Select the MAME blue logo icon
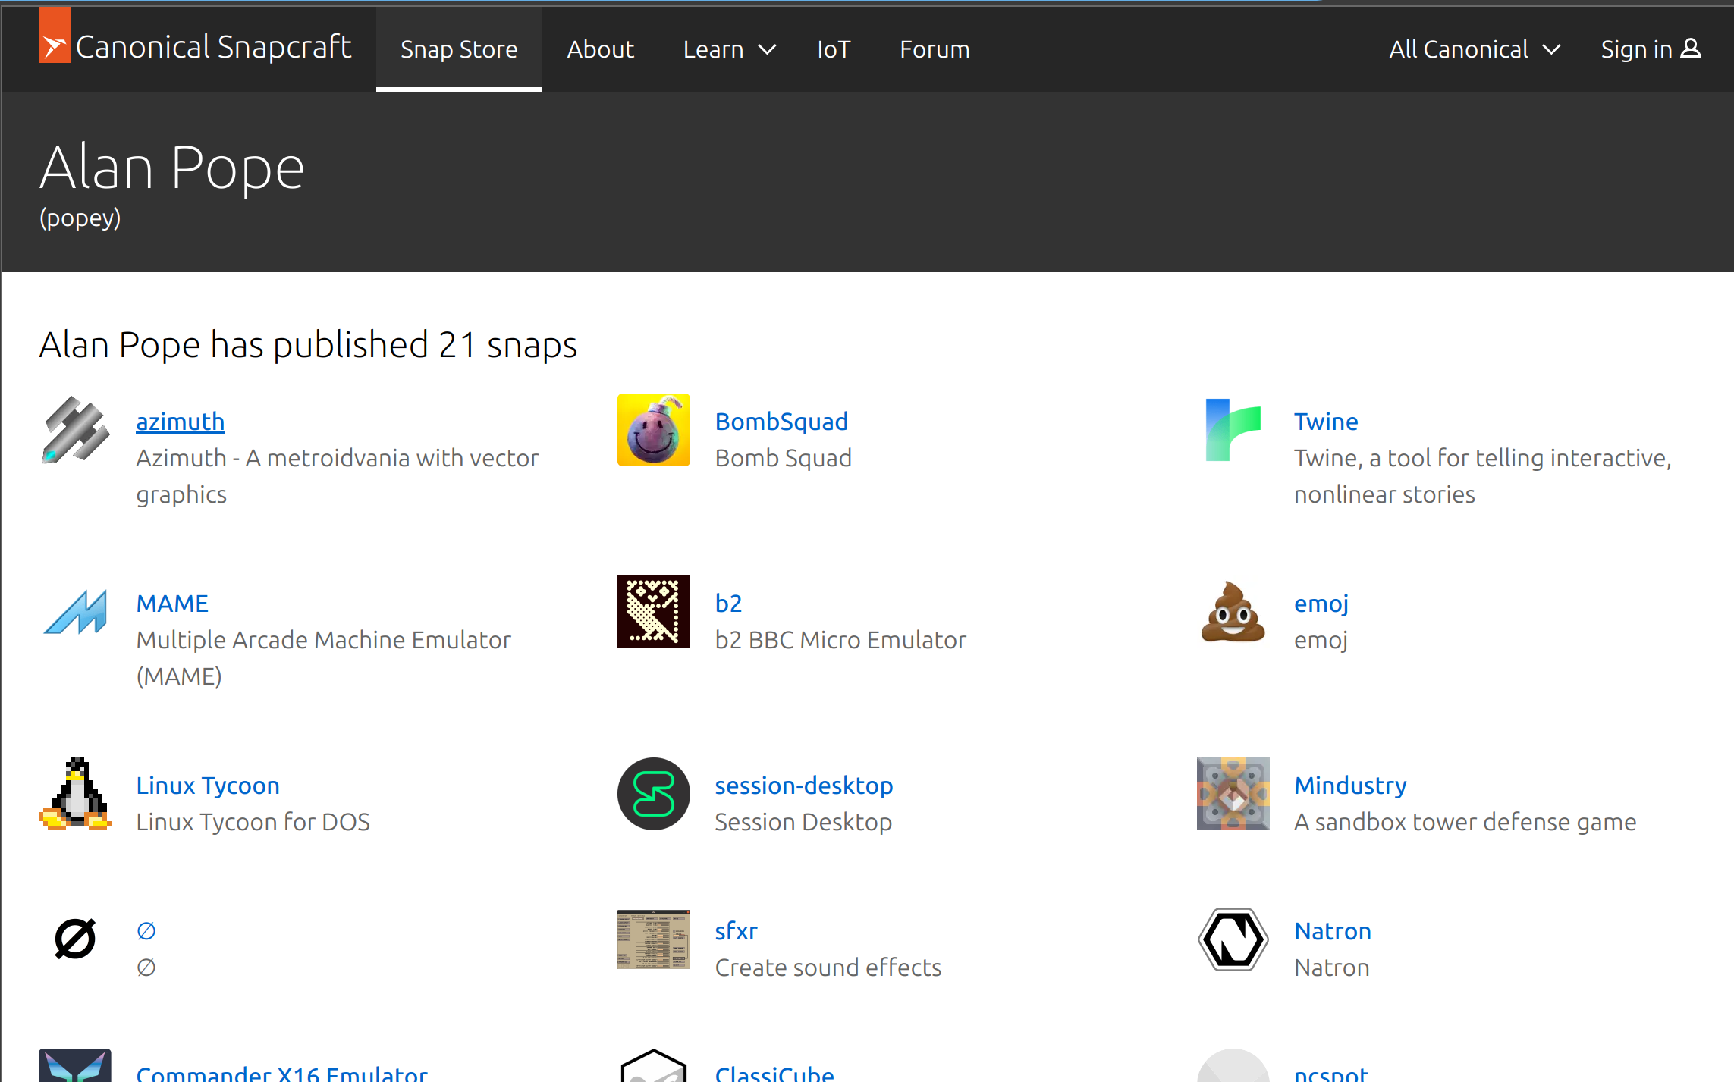The width and height of the screenshot is (1734, 1082). point(75,612)
